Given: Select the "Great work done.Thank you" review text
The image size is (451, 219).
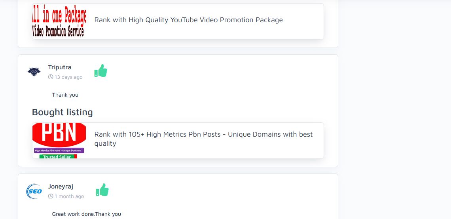Looking at the screenshot, I should click(87, 214).
